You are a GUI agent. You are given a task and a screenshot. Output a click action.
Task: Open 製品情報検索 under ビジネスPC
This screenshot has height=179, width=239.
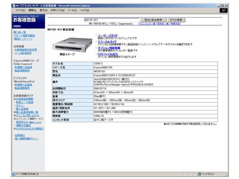22,88
